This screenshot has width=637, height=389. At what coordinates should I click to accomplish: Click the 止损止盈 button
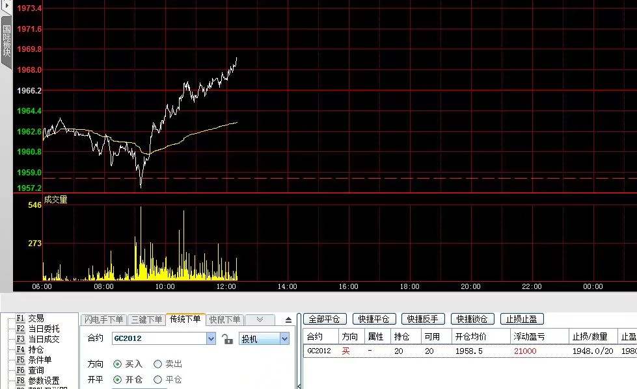pyautogui.click(x=522, y=320)
